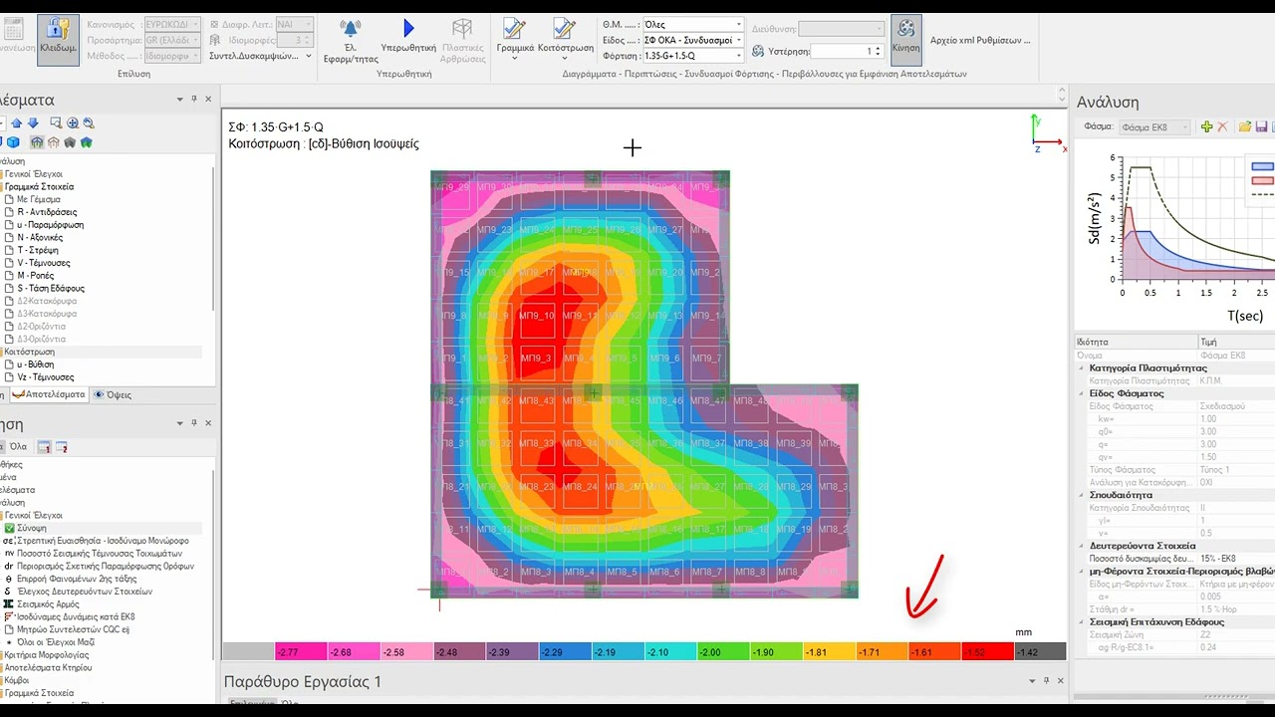The width and height of the screenshot is (1275, 717).
Task: Toggle the Κίνηση animation button
Action: tap(905, 39)
